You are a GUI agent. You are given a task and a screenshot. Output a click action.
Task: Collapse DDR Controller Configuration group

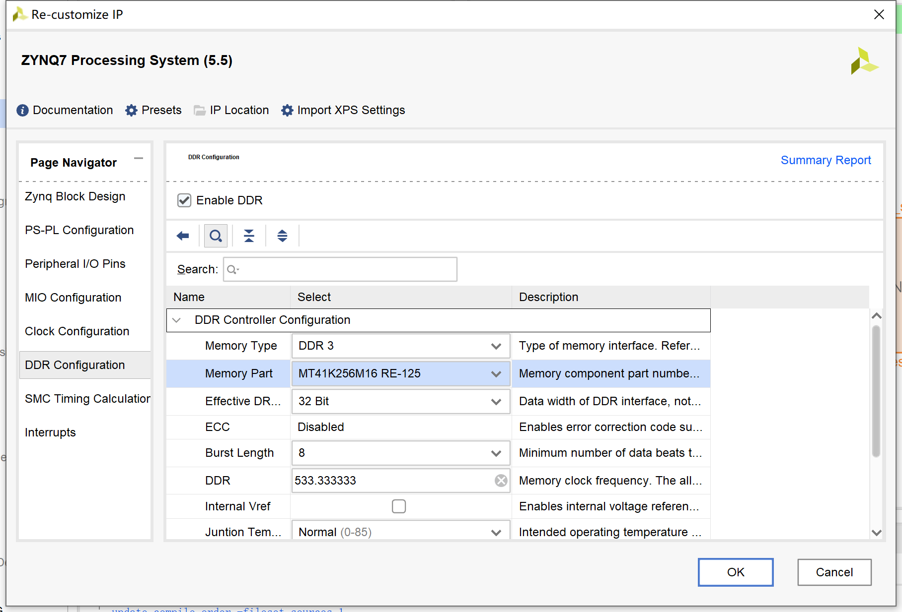click(176, 320)
